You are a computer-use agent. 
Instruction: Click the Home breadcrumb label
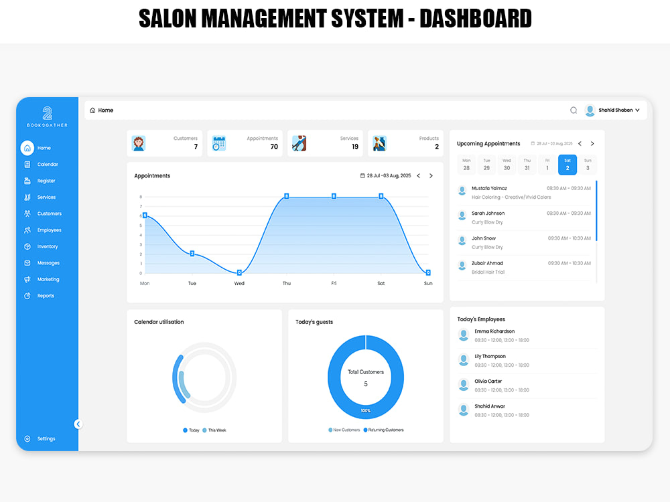(106, 110)
